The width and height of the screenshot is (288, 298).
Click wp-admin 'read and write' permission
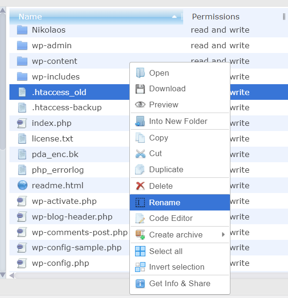pyautogui.click(x=220, y=45)
